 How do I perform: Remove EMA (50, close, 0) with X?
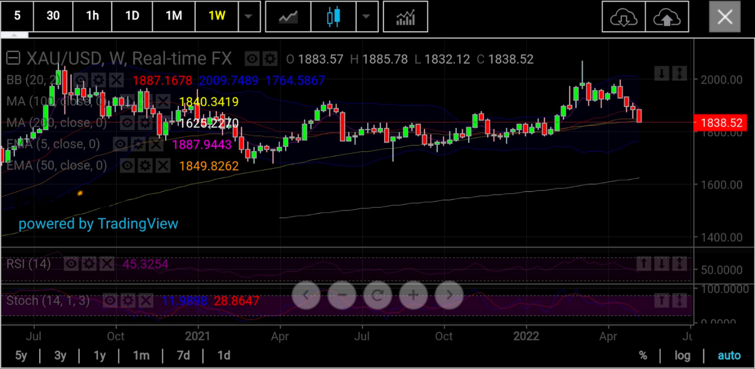(163, 166)
